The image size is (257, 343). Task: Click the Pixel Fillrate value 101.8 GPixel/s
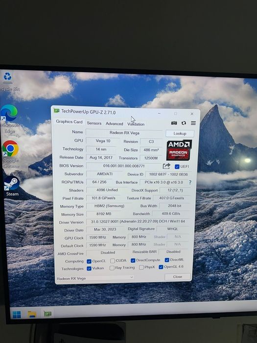(x=103, y=198)
